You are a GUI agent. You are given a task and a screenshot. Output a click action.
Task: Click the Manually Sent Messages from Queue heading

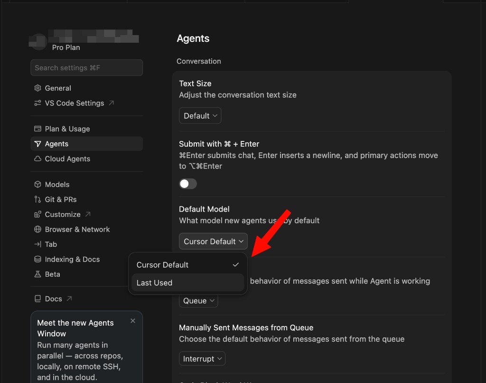click(x=246, y=327)
